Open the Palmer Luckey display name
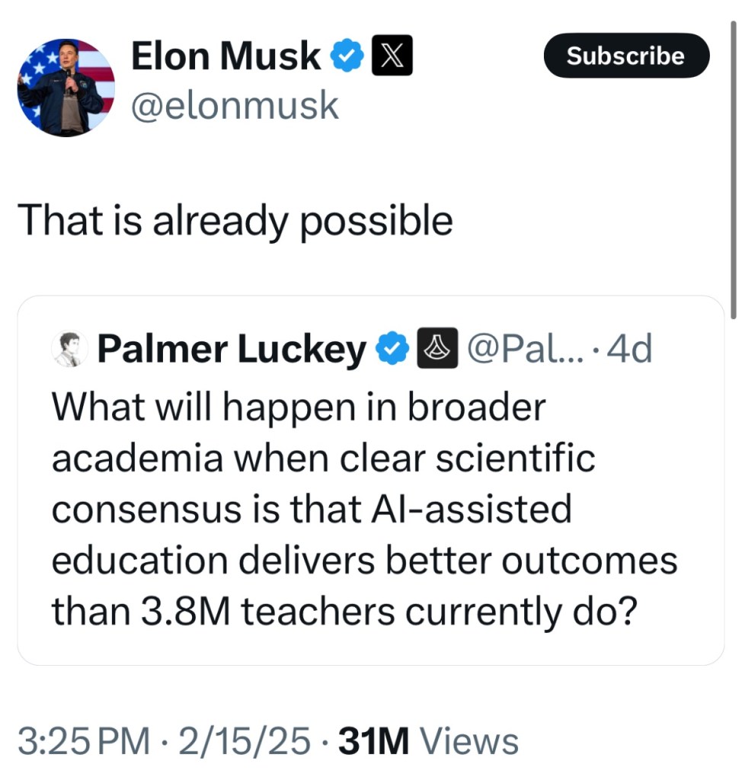 (232, 350)
